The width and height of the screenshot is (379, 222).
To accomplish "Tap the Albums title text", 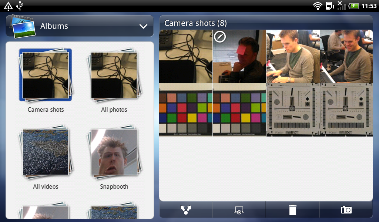I will click(54, 26).
